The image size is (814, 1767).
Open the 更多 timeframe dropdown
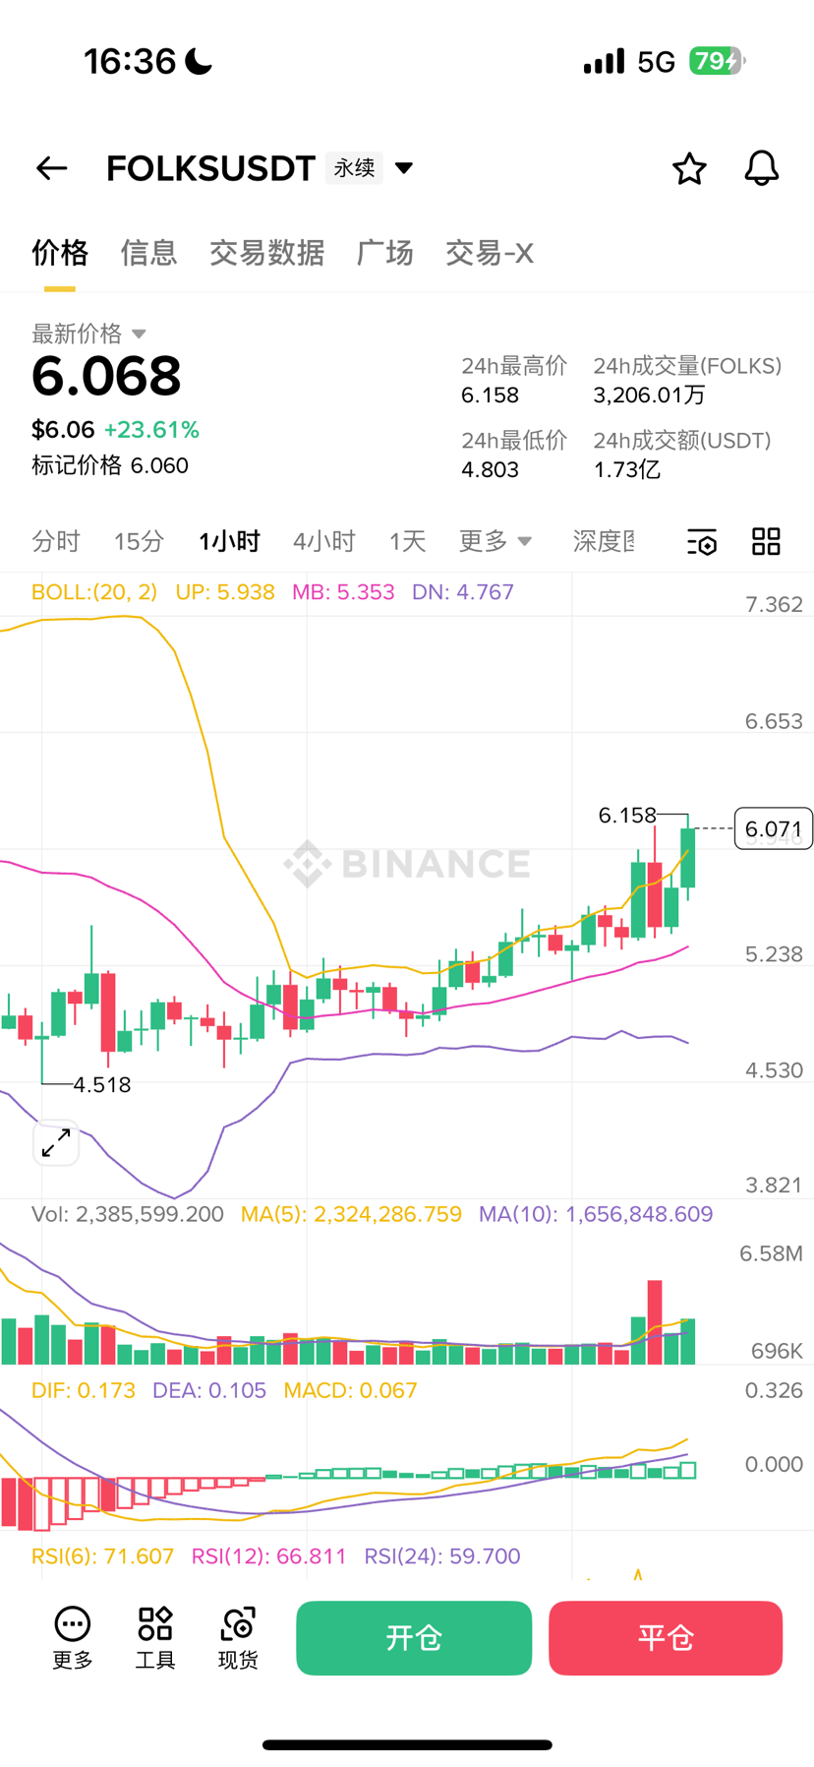(x=495, y=541)
